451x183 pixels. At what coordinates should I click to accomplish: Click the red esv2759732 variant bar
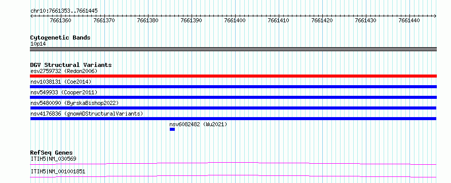tap(233, 76)
